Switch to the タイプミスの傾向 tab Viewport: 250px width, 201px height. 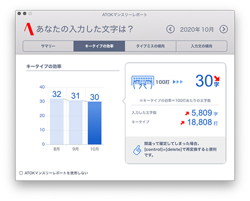[x=150, y=46]
